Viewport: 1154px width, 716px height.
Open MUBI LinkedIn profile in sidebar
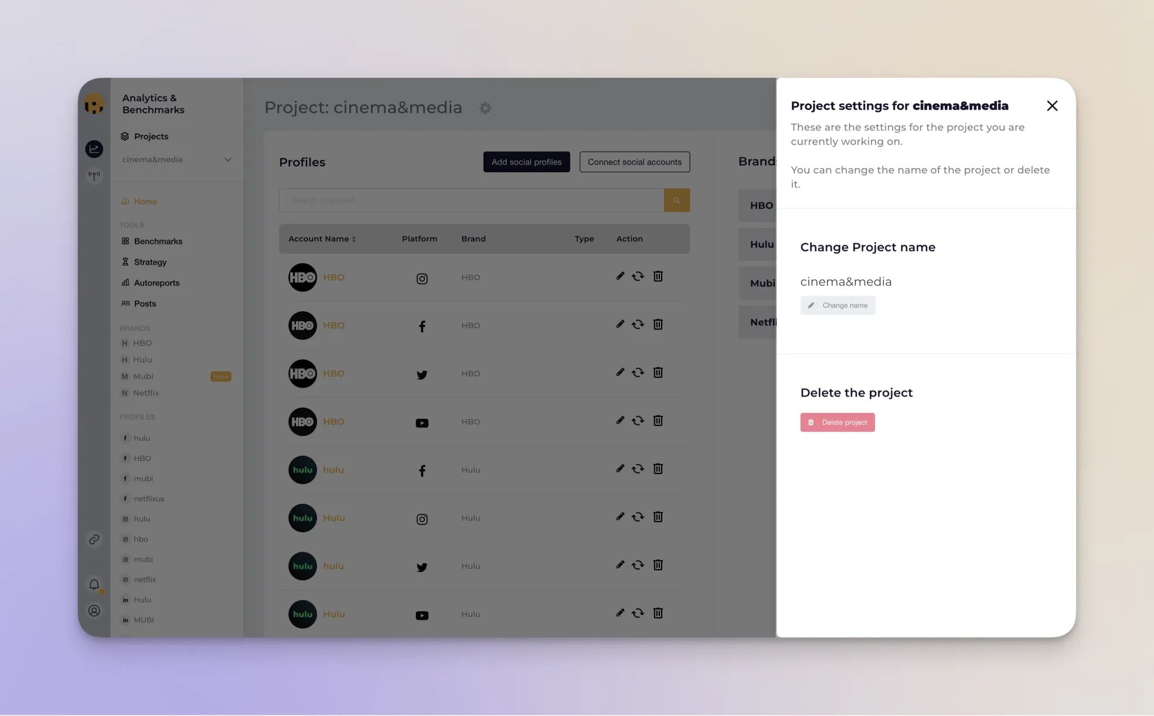click(x=138, y=620)
